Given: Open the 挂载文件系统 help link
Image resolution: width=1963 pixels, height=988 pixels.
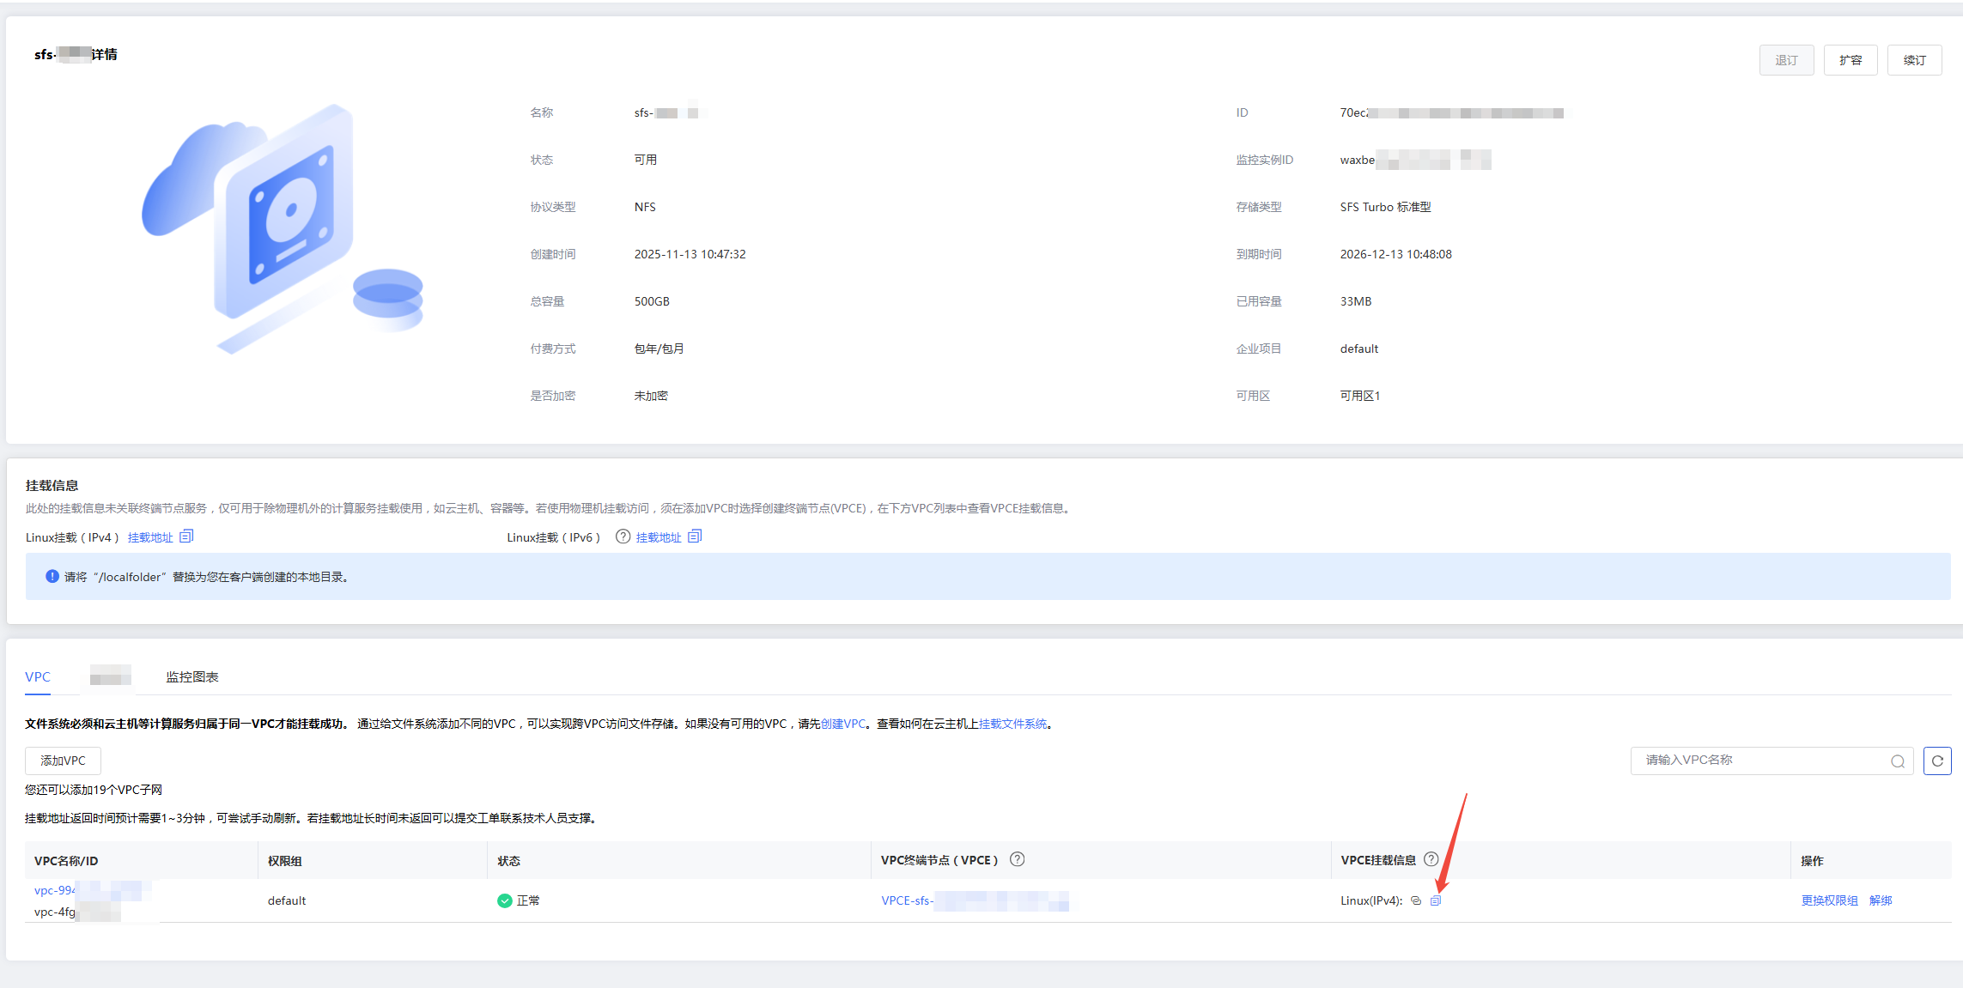Looking at the screenshot, I should coord(1013,724).
